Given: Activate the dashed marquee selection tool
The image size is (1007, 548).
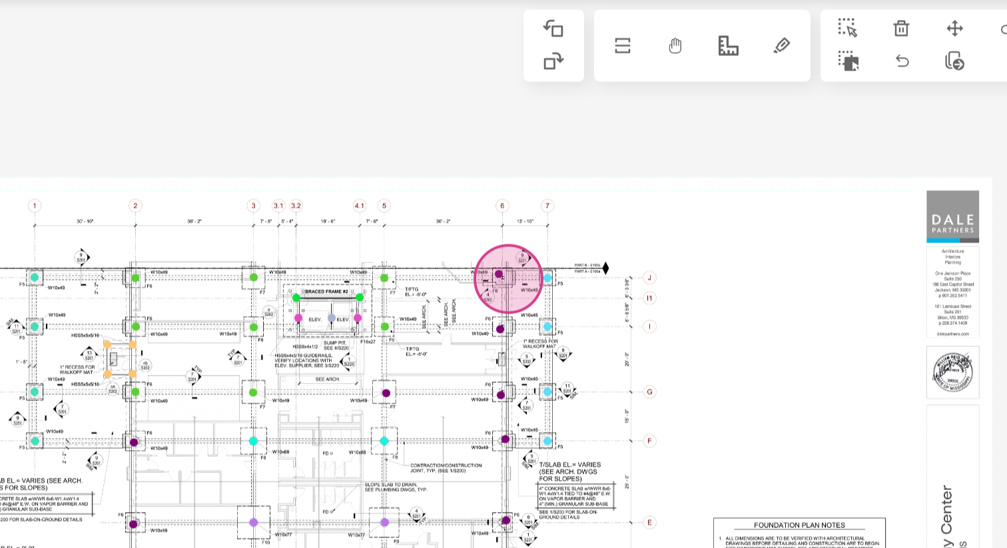Looking at the screenshot, I should [848, 28].
